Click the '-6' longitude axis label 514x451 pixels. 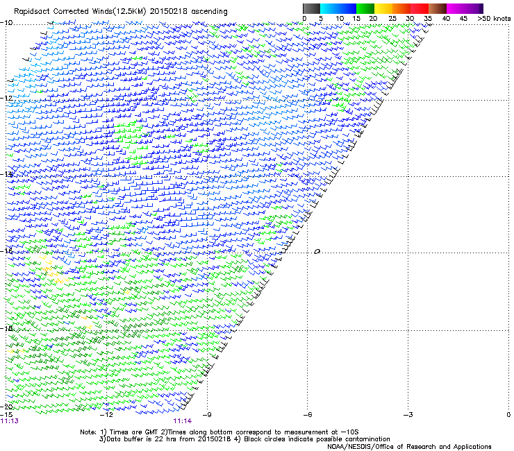pyautogui.click(x=308, y=415)
